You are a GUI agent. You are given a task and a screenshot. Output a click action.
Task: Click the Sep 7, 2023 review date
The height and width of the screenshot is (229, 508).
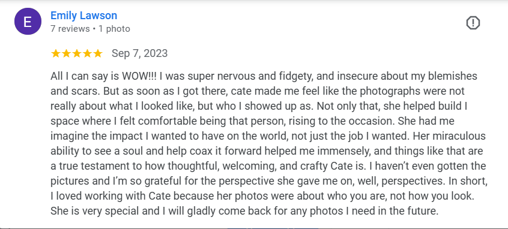(140, 53)
